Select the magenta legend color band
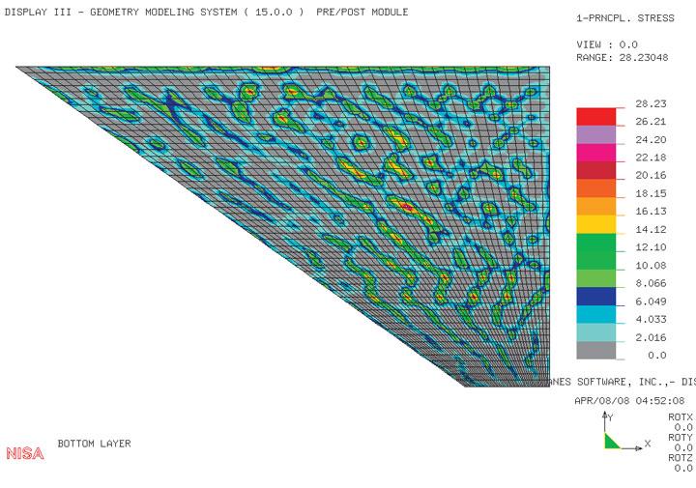Screen dimensions: 696x488 coord(595,152)
